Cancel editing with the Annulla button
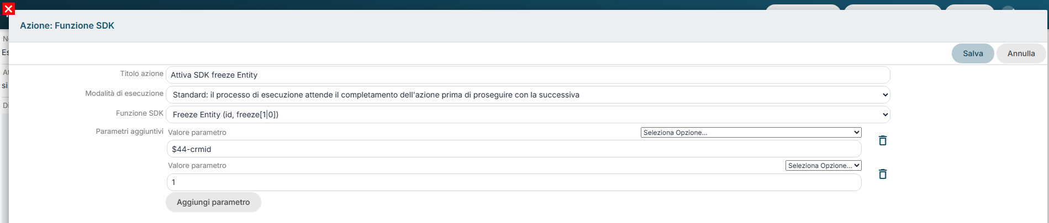Image resolution: width=1049 pixels, height=223 pixels. pos(1021,53)
